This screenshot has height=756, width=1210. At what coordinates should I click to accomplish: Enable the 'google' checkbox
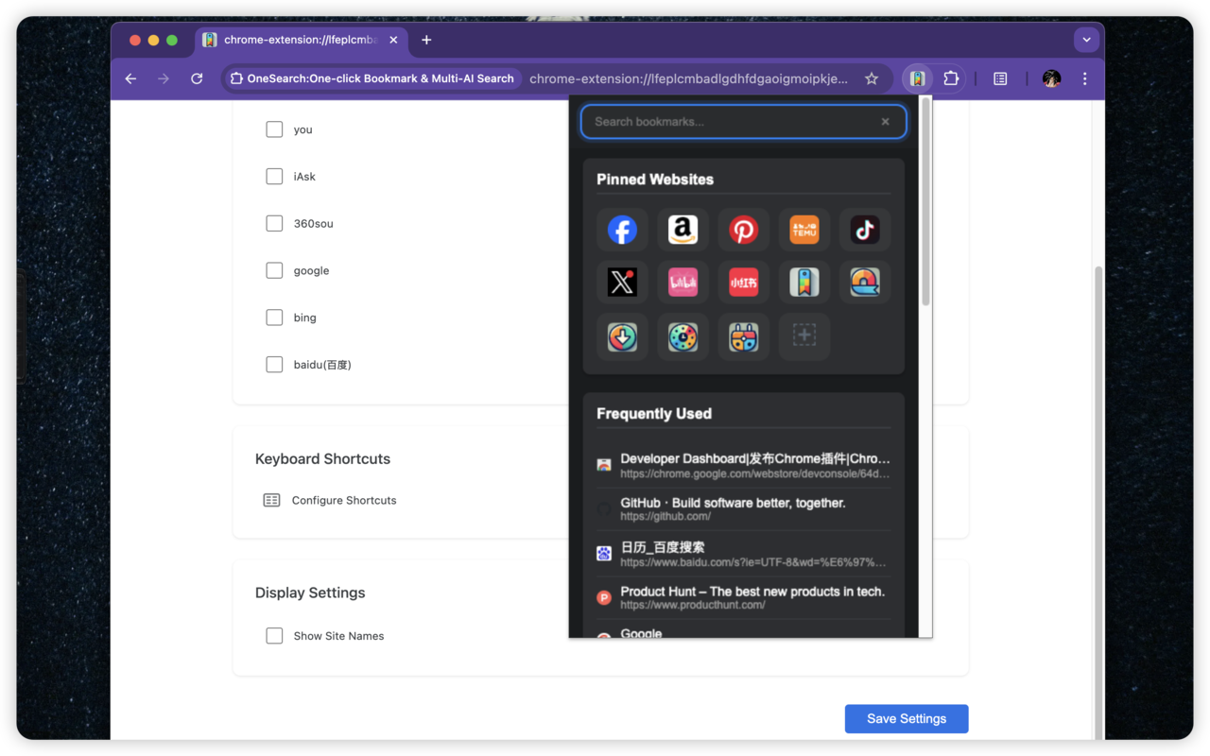274,270
